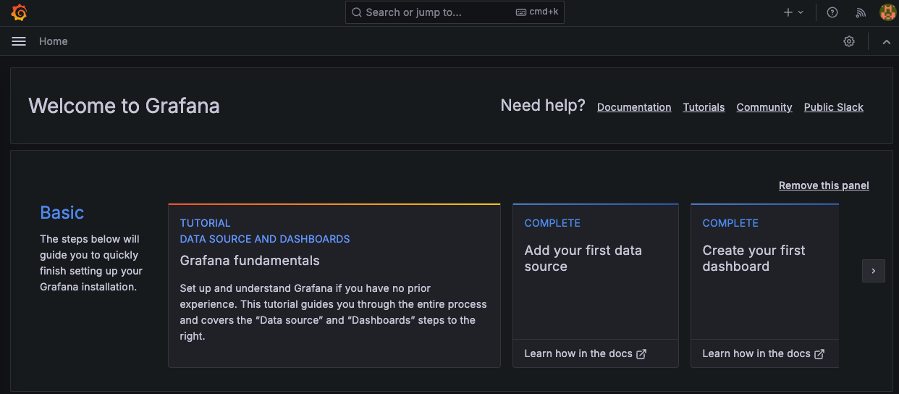Open the Add your first data source card
899x394 pixels.
[596, 285]
